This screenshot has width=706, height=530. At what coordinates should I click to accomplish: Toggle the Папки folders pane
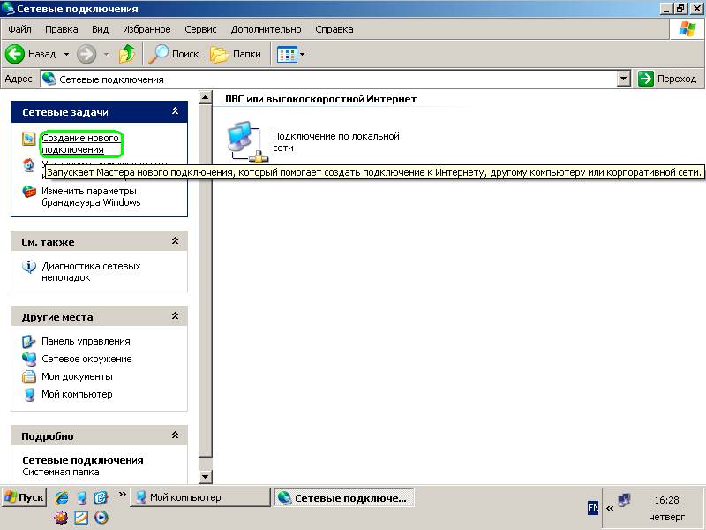(x=236, y=54)
